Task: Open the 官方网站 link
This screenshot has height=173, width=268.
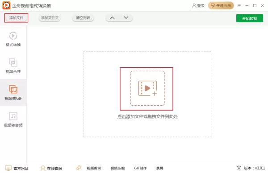Action: pyautogui.click(x=17, y=169)
